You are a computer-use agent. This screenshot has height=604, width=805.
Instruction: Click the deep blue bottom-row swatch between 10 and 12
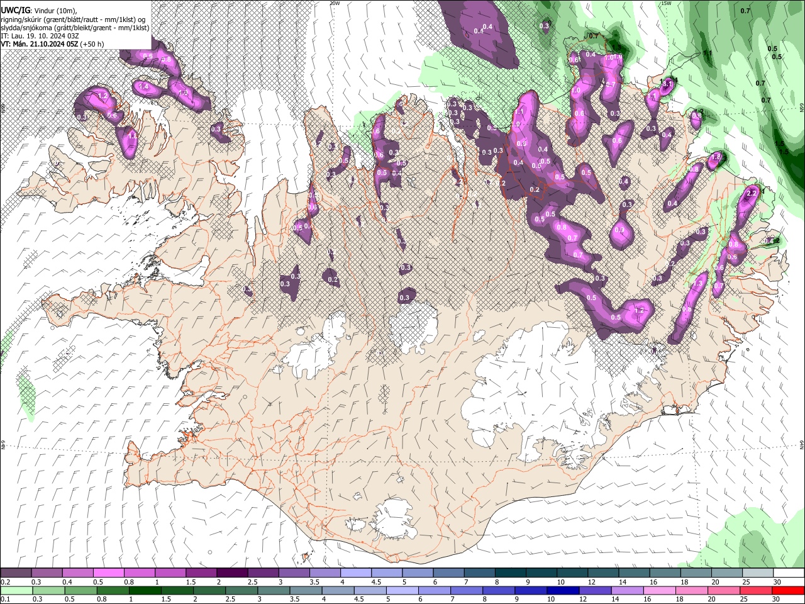click(562, 590)
